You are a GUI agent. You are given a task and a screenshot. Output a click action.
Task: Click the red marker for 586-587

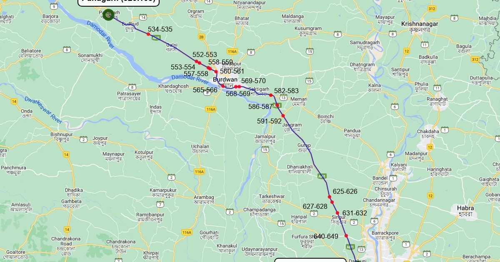(277, 105)
